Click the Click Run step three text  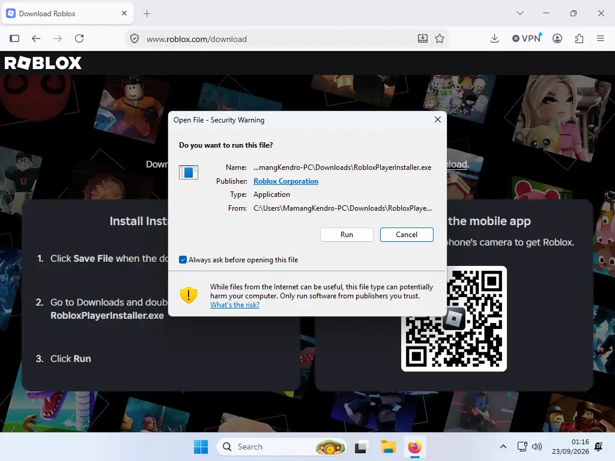pyautogui.click(x=71, y=359)
